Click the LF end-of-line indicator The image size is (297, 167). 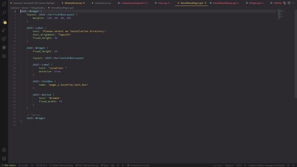click(245, 165)
